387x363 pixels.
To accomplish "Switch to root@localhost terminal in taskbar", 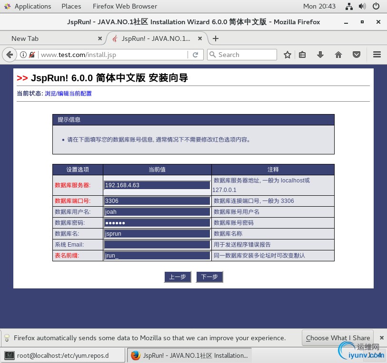I will (x=63, y=355).
